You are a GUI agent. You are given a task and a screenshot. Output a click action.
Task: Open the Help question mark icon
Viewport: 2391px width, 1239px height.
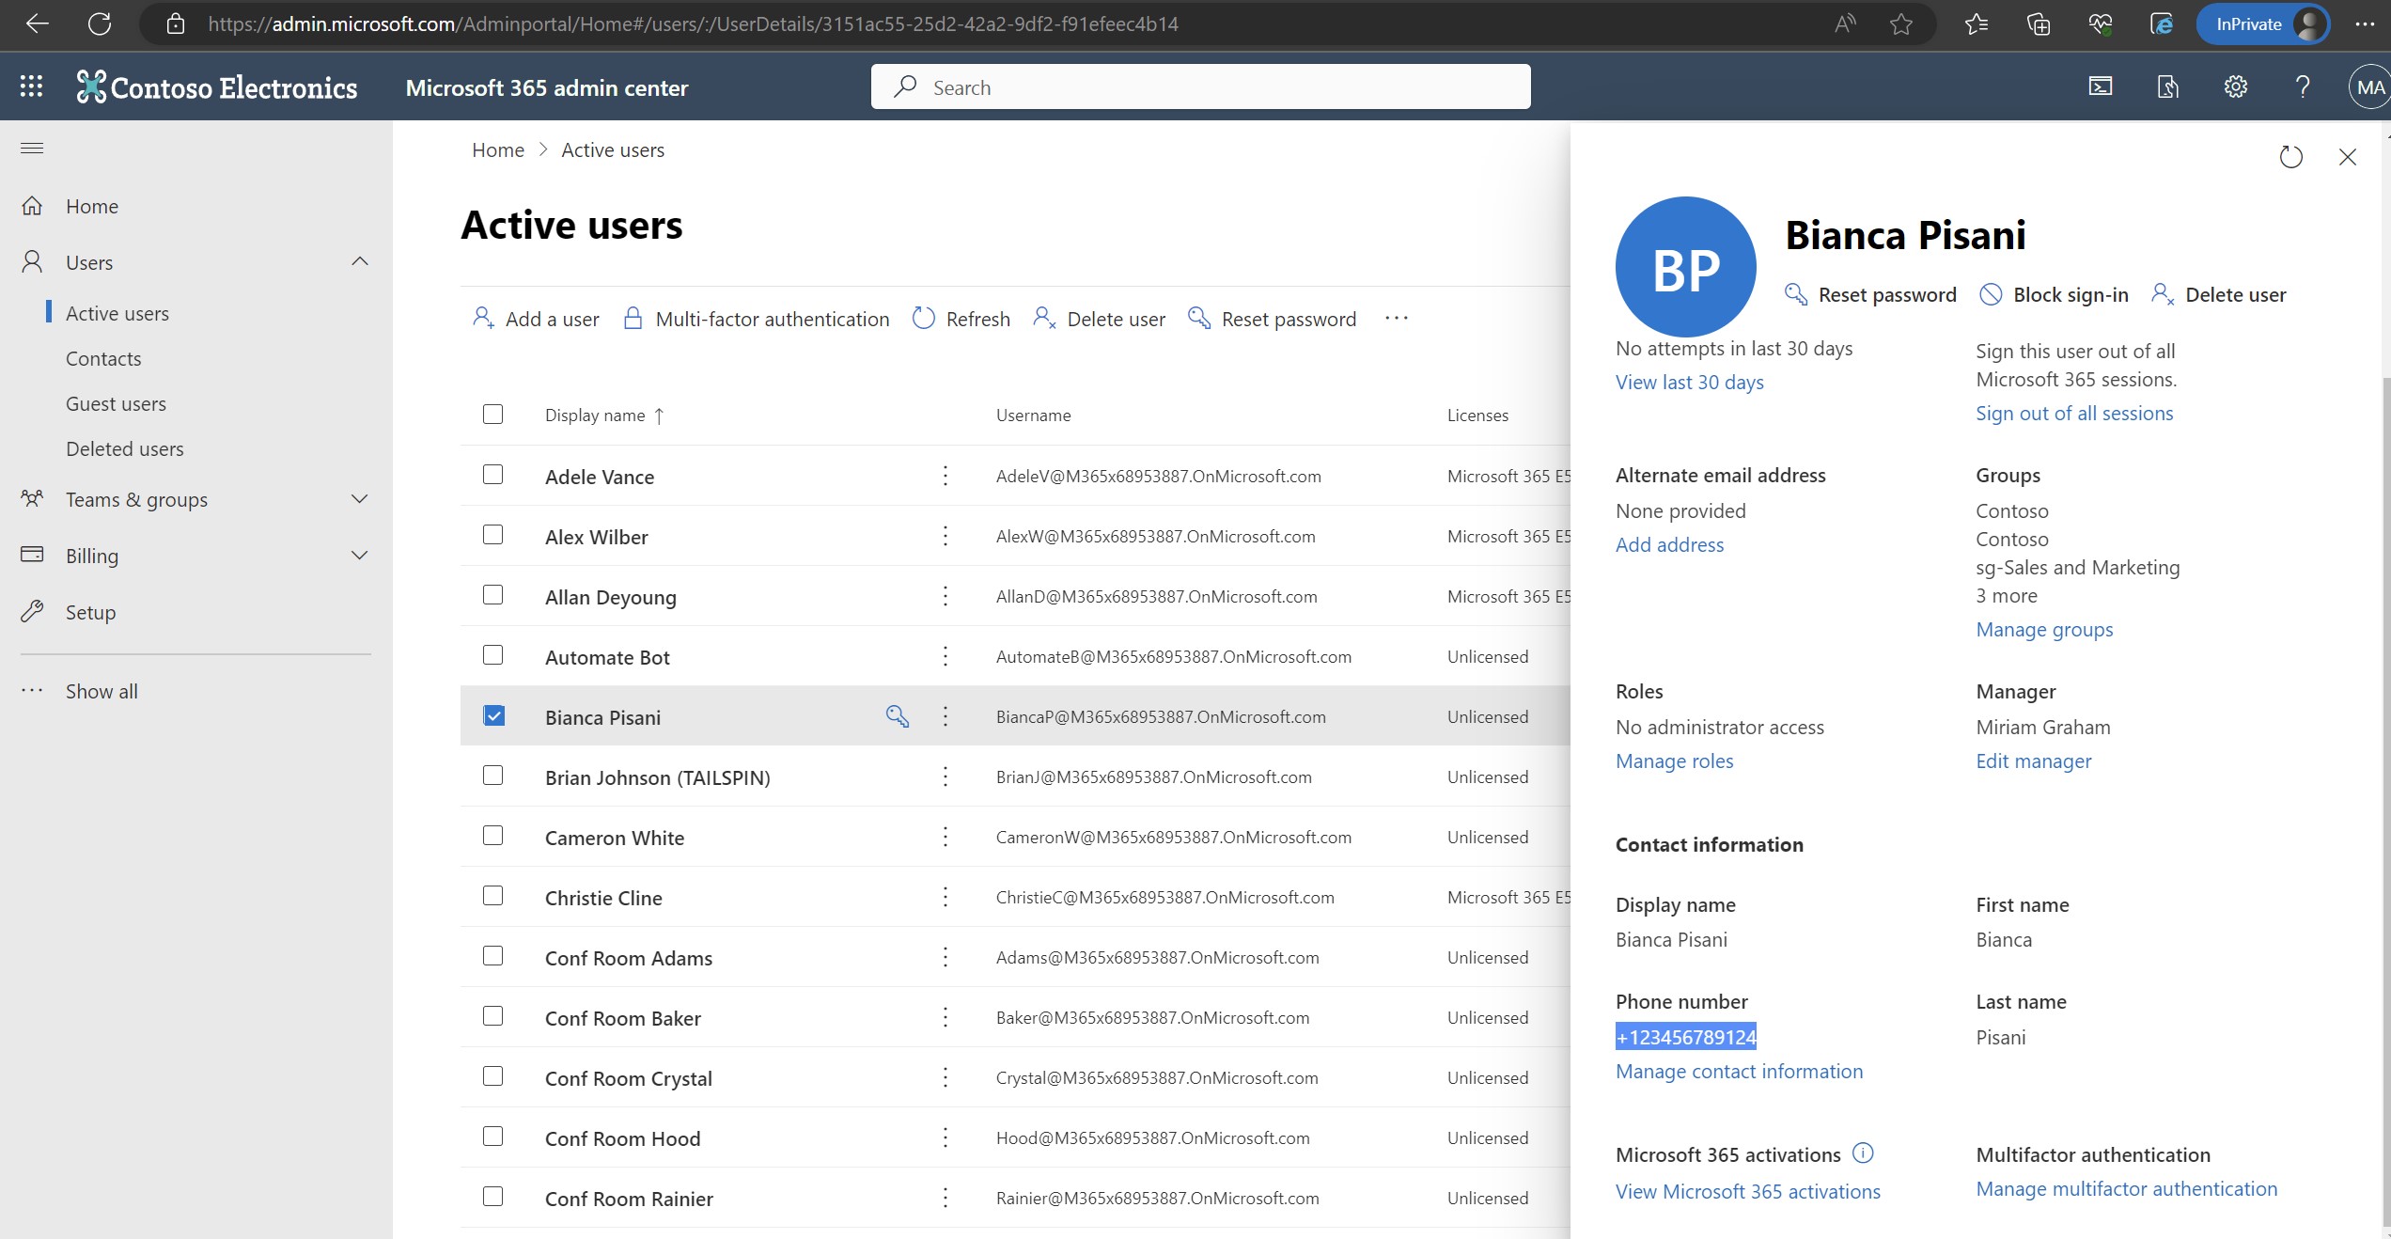click(x=2303, y=87)
